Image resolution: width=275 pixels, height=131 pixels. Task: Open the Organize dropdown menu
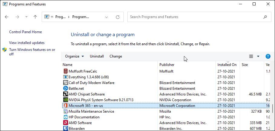pos(74,56)
